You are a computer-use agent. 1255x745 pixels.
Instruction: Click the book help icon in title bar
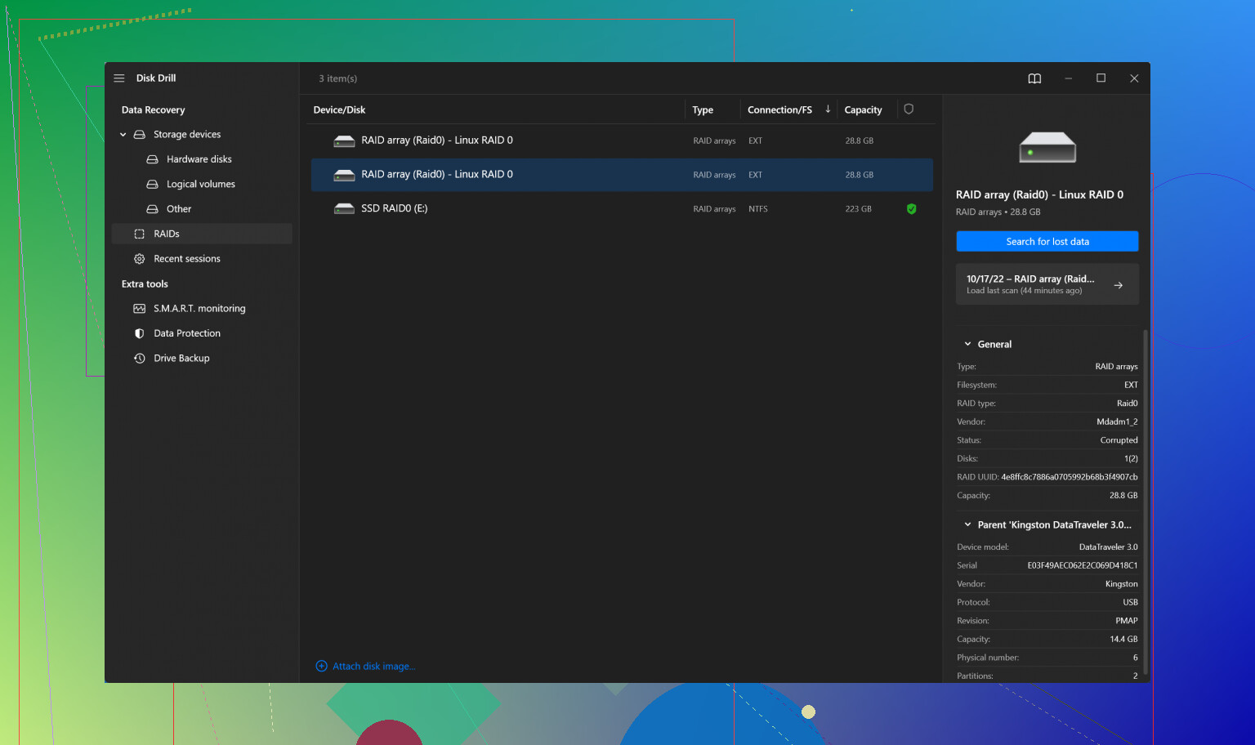click(x=1034, y=78)
